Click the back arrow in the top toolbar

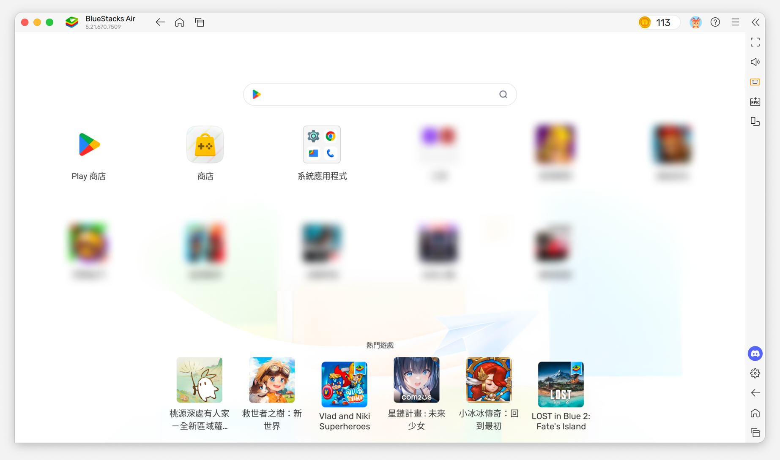160,22
